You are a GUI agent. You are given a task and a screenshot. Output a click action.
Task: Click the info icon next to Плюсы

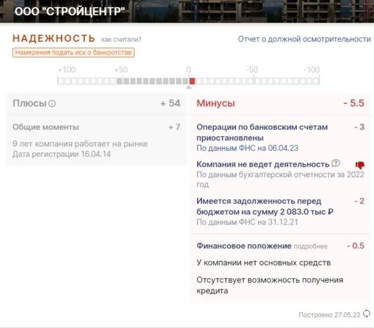[52, 104]
